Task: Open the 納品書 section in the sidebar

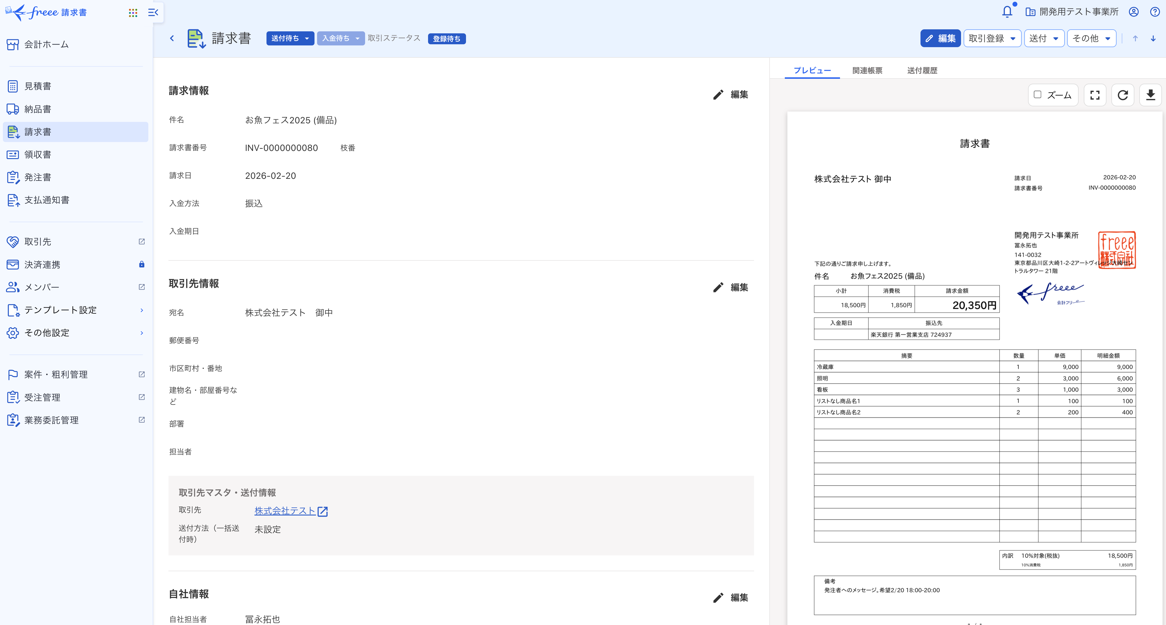Action: [x=38, y=109]
